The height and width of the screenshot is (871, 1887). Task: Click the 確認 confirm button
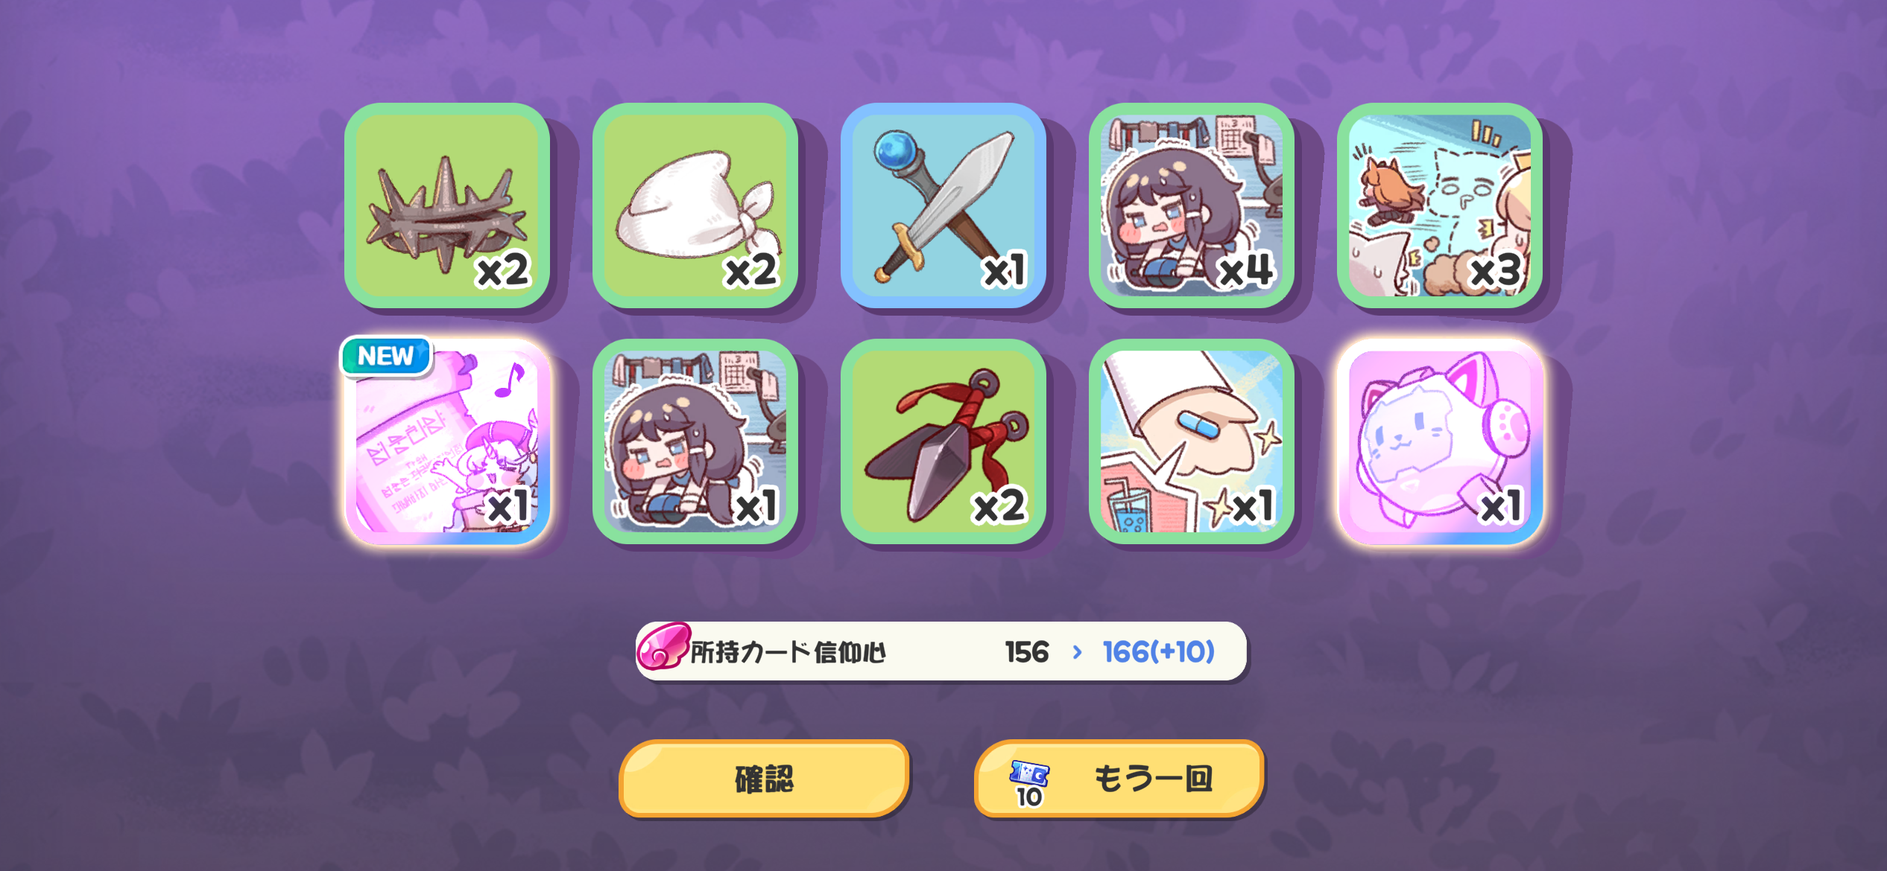click(764, 779)
